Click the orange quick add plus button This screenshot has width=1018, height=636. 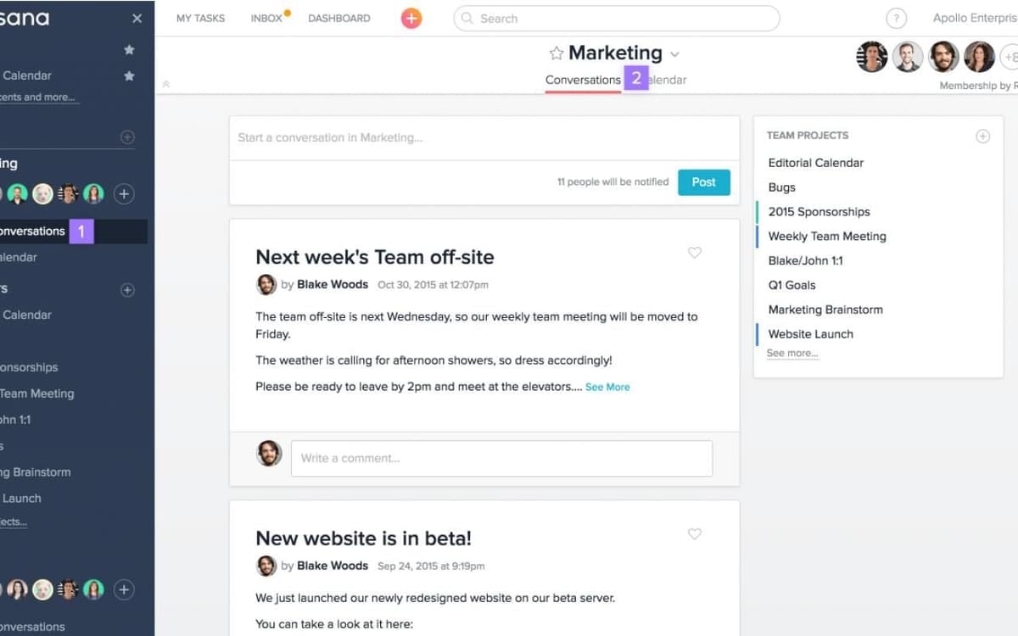(411, 19)
